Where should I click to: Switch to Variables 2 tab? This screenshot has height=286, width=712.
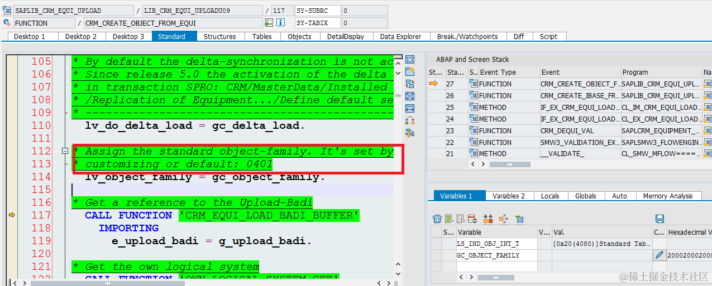coord(509,196)
